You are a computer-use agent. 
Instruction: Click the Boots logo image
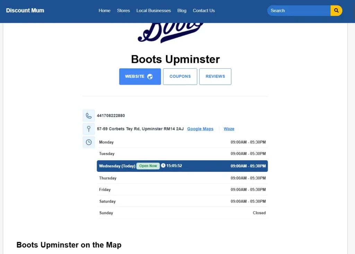(171, 32)
